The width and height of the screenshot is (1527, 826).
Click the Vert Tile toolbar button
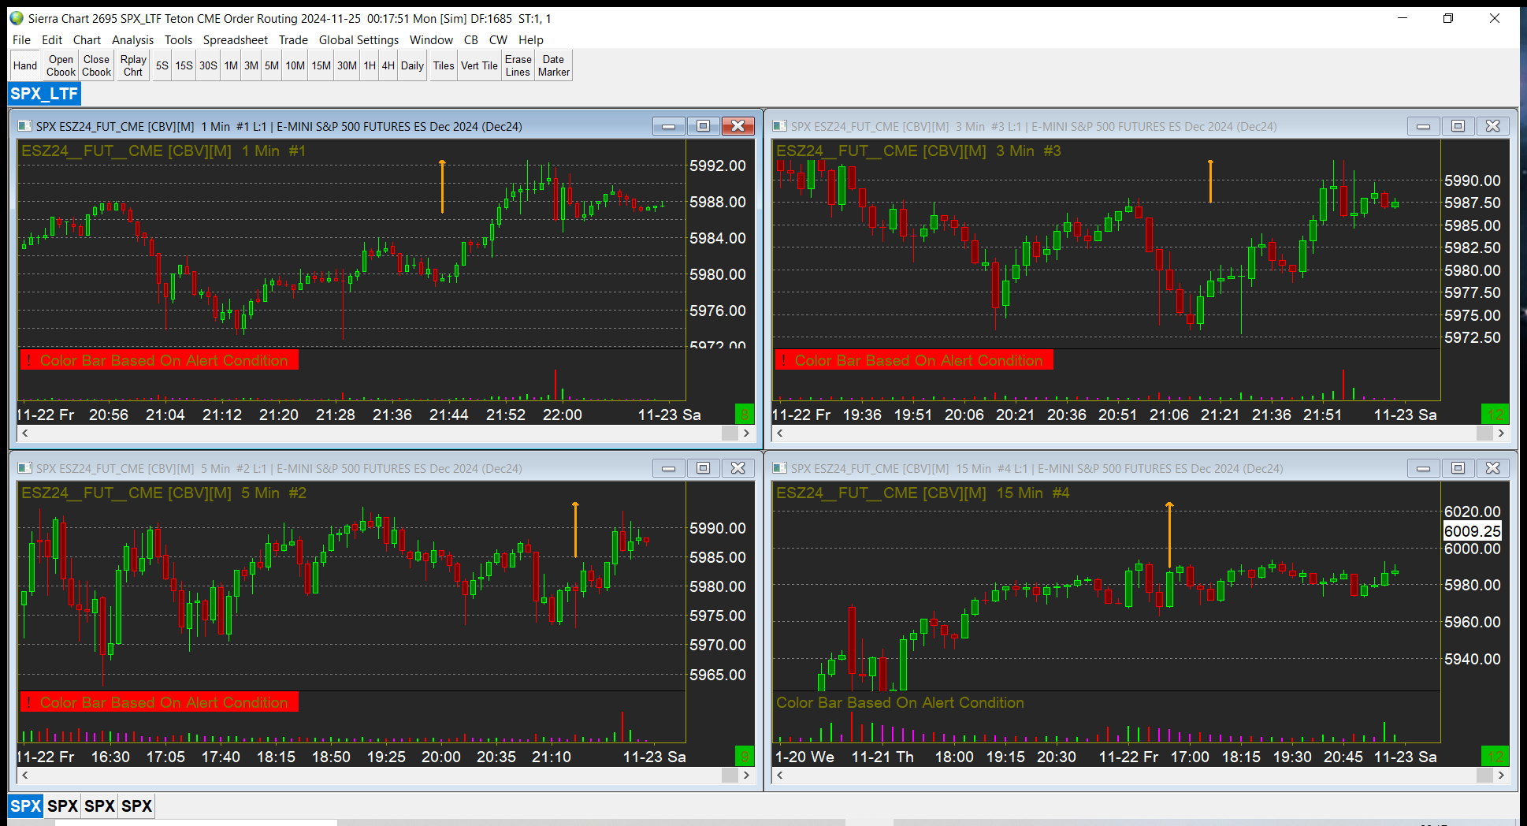coord(479,65)
